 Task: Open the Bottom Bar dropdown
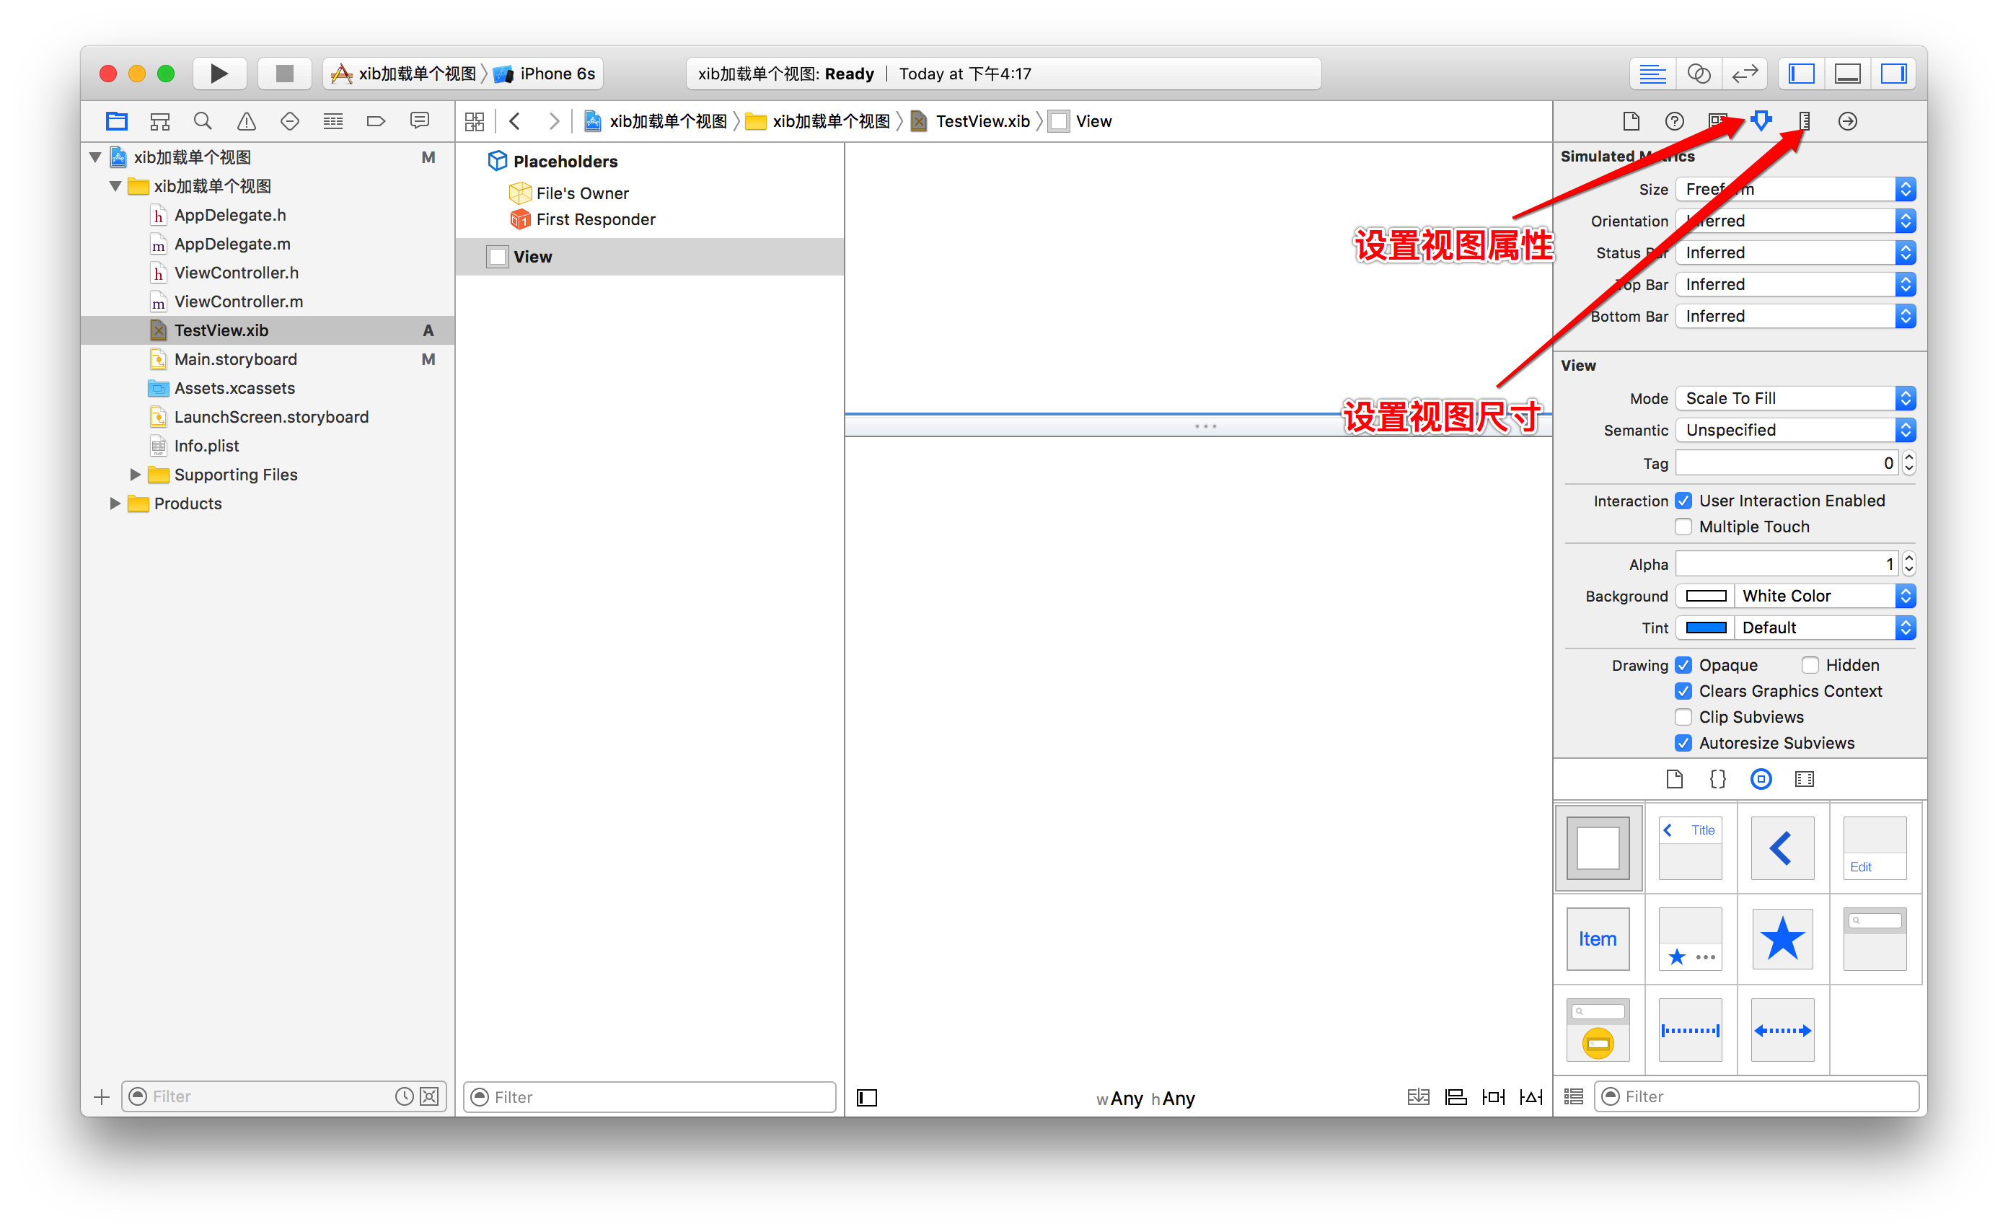tap(1795, 316)
